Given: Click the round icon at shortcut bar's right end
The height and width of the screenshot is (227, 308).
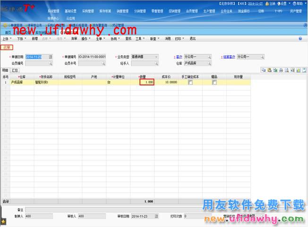Looking at the screenshot, I should (x=306, y=25).
